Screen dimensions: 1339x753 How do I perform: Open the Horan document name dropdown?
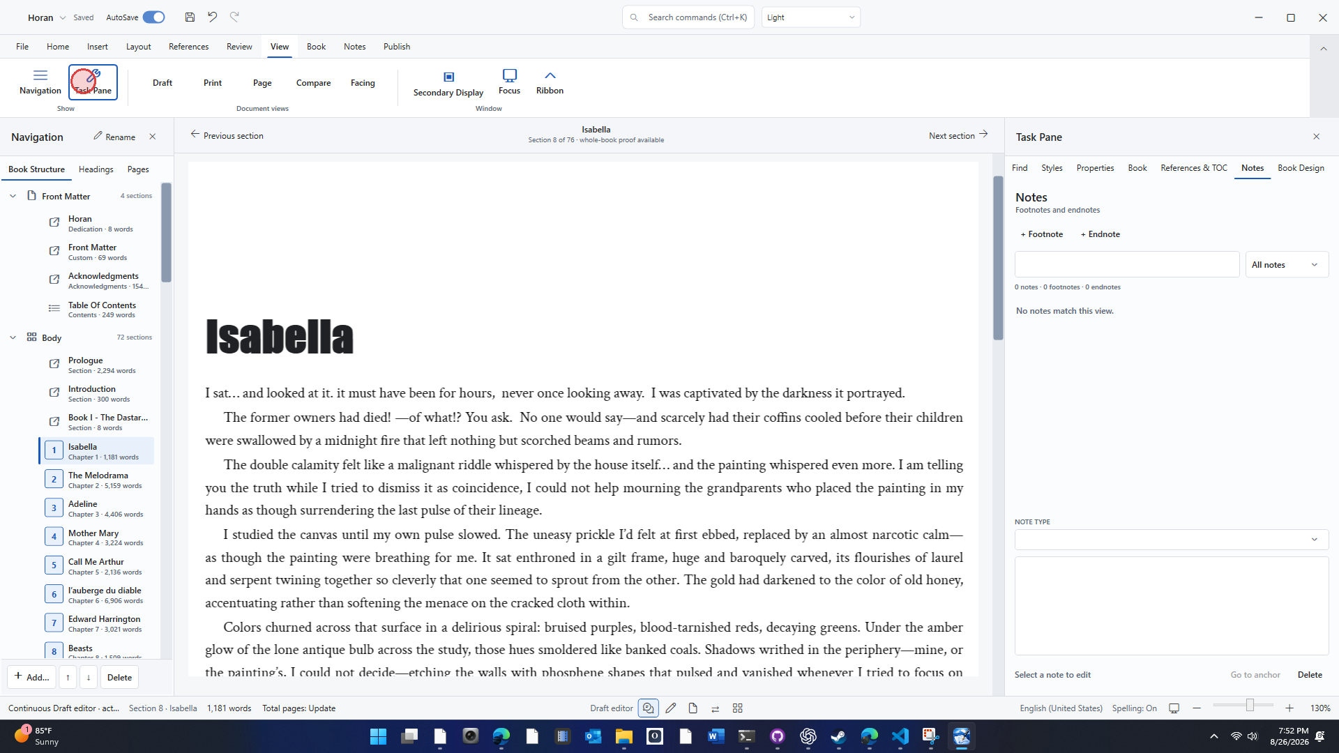point(47,17)
